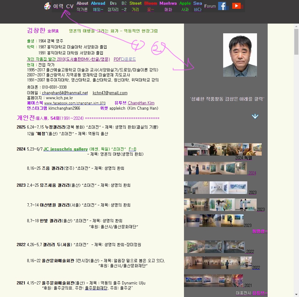Open the About 작가론 menu item
The width and height of the screenshot is (299, 297).
click(82, 6)
